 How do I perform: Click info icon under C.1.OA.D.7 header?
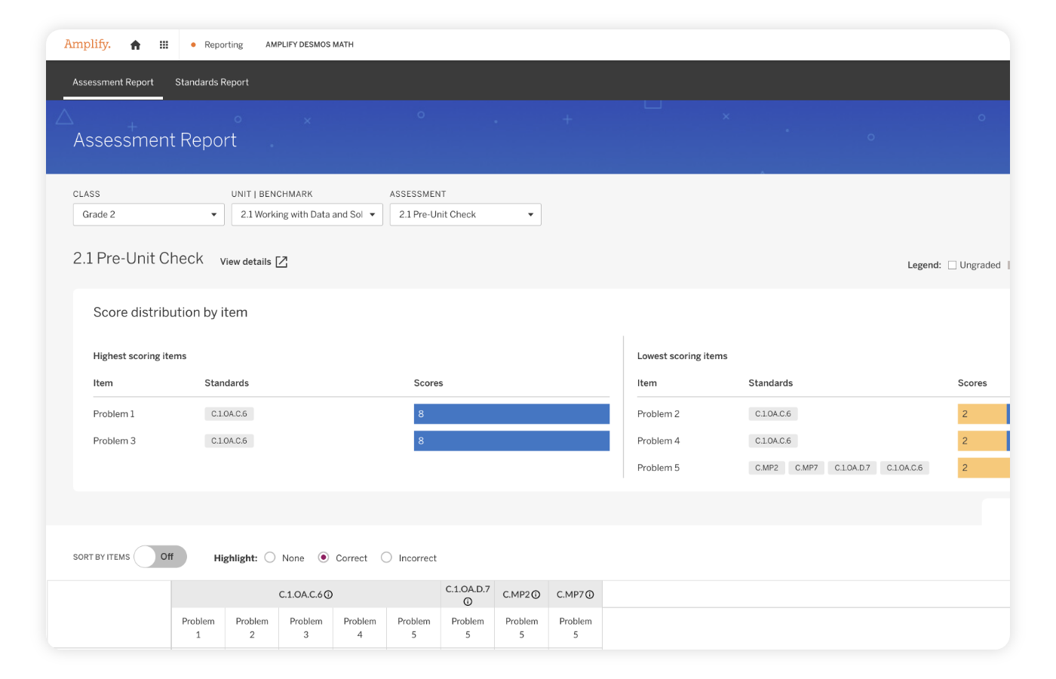point(468,601)
